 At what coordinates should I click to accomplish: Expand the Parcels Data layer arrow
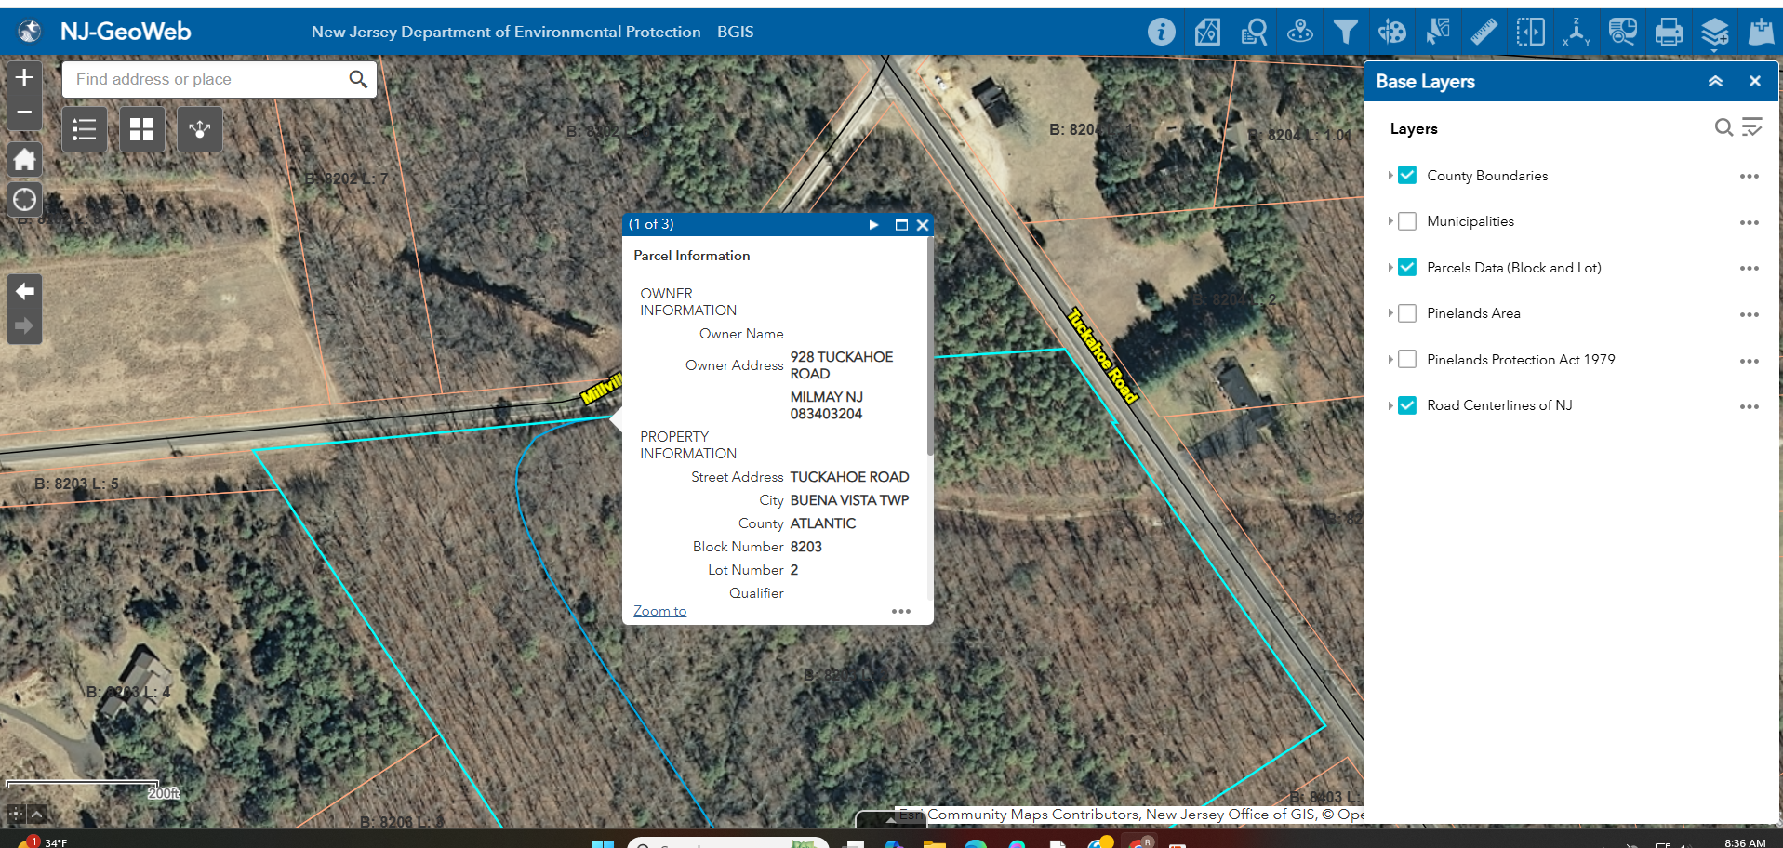(1390, 268)
